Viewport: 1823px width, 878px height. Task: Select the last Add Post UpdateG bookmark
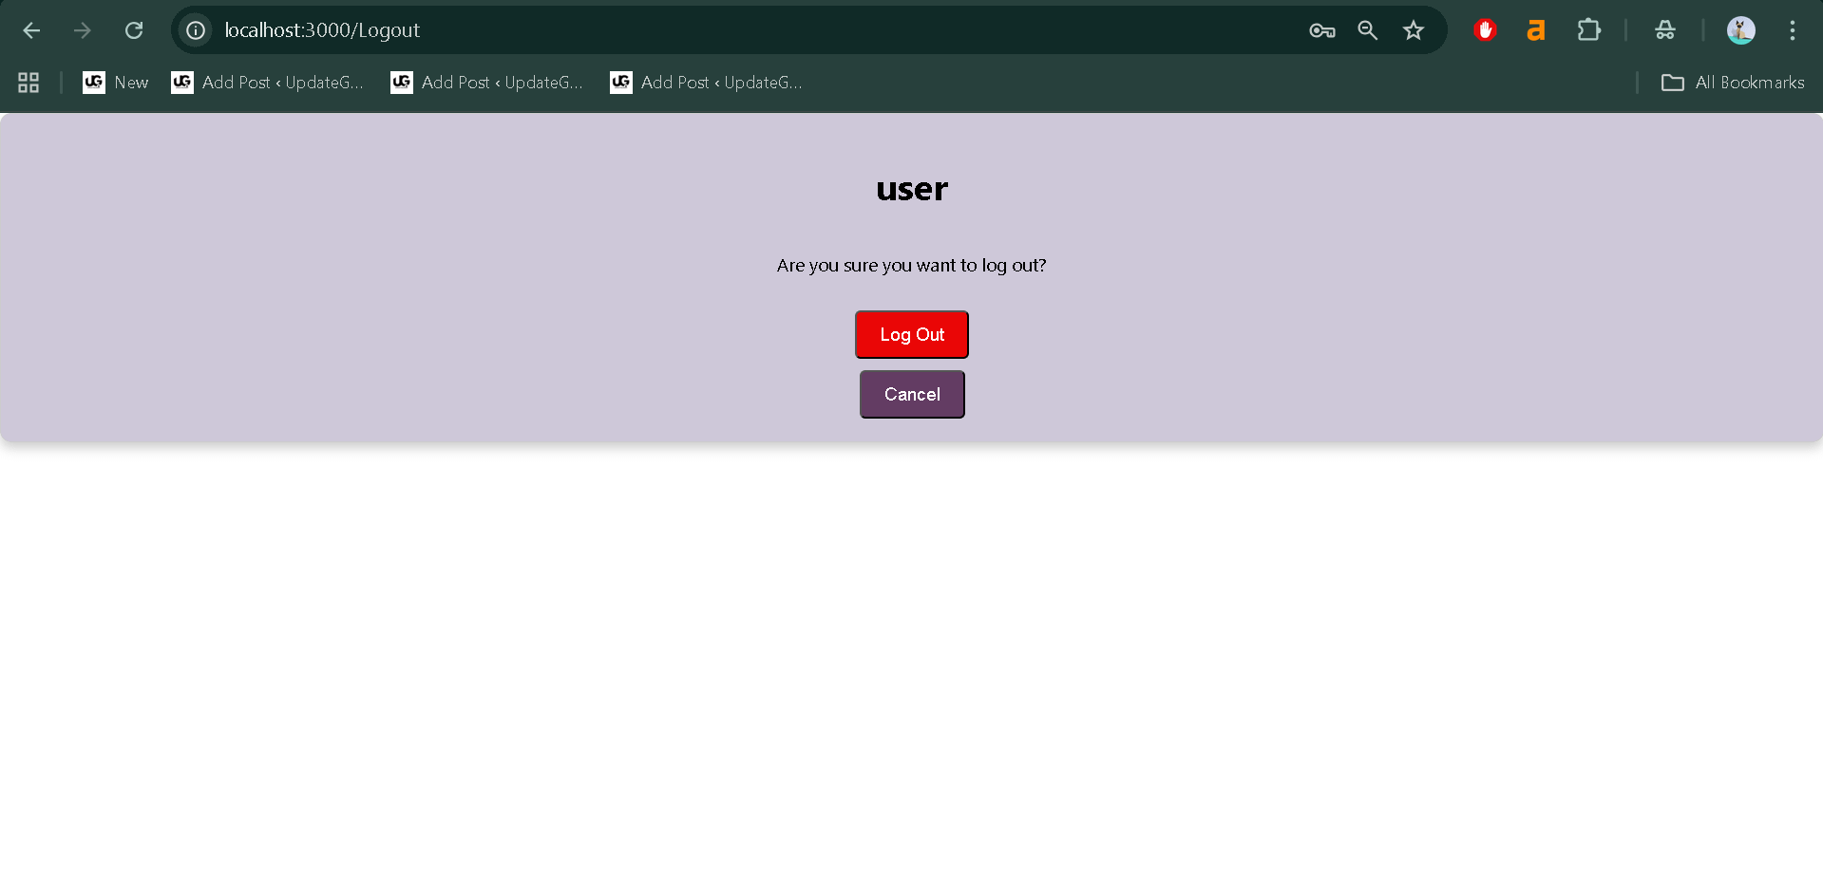704,83
